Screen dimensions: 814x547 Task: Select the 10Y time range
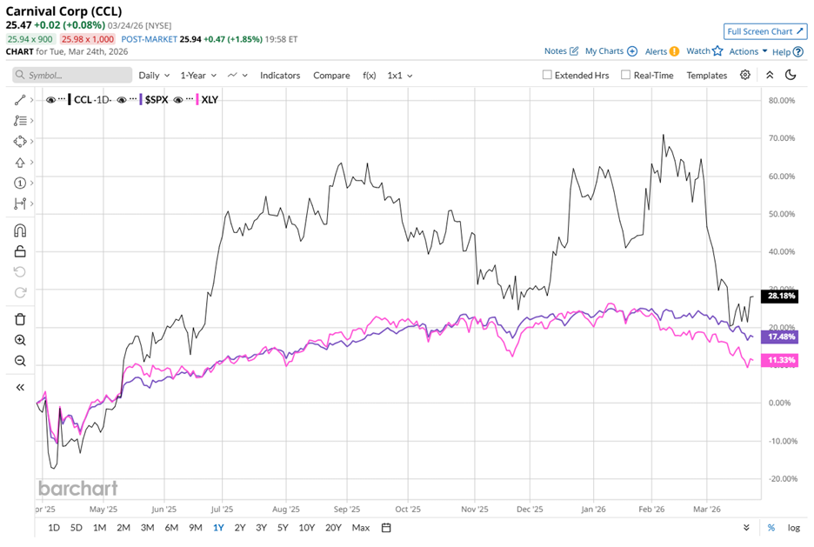pyautogui.click(x=307, y=528)
